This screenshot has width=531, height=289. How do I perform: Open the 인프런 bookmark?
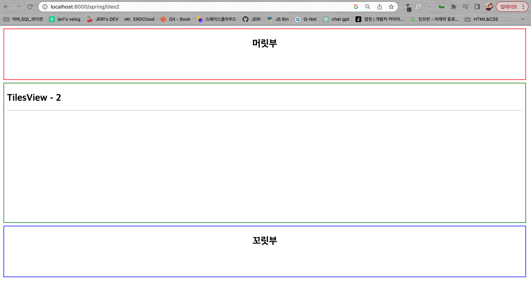tap(434, 19)
